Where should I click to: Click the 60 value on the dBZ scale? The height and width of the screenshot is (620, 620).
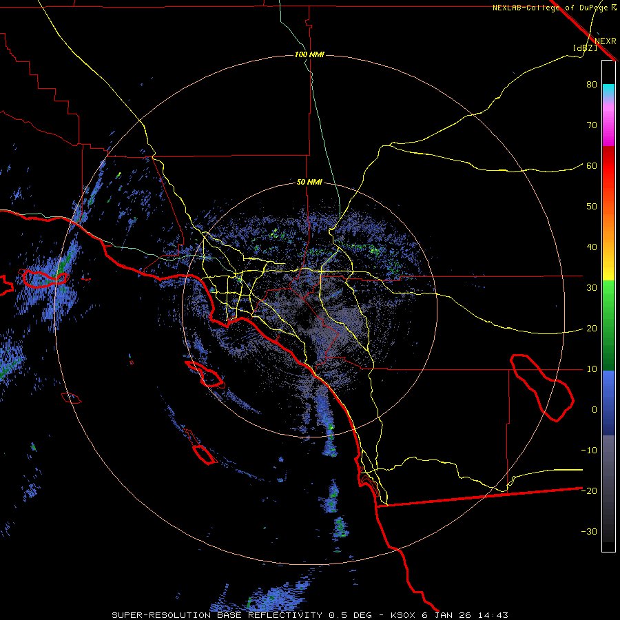[592, 165]
